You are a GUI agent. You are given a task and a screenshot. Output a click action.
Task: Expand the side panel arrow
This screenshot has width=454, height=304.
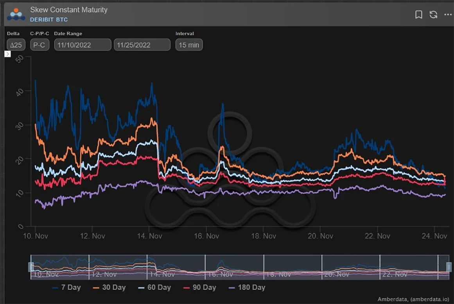click(7, 54)
